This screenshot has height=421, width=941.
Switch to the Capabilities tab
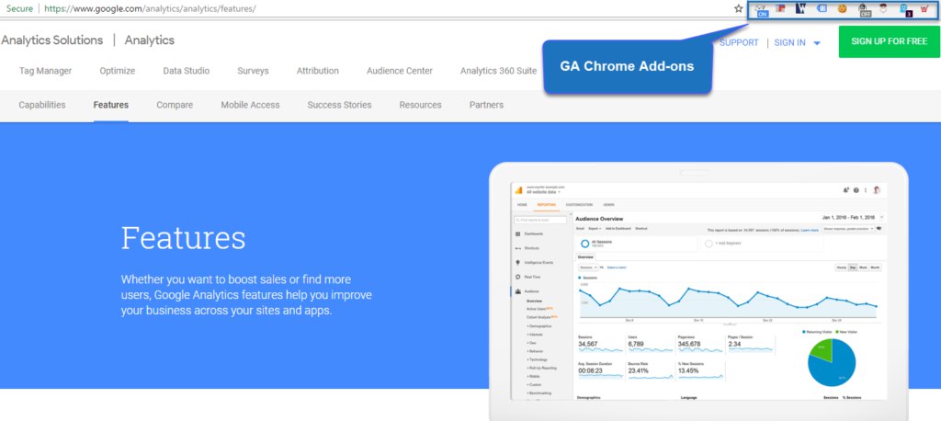click(x=42, y=105)
